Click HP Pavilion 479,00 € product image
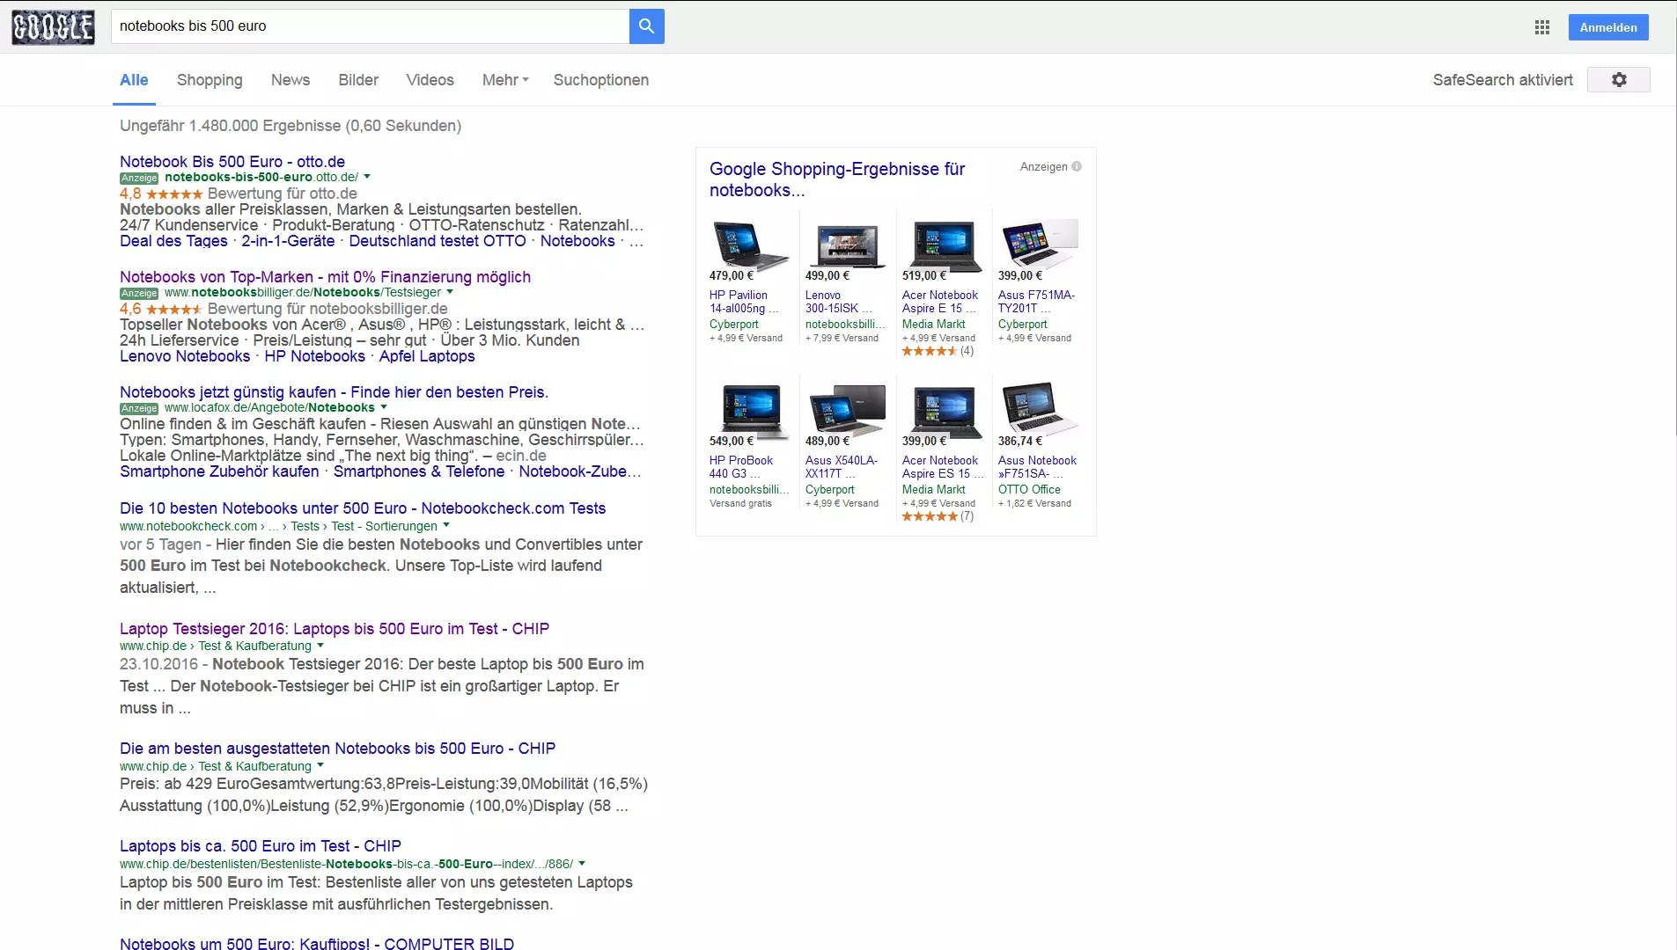Image resolution: width=1677 pixels, height=950 pixels. pyautogui.click(x=750, y=244)
